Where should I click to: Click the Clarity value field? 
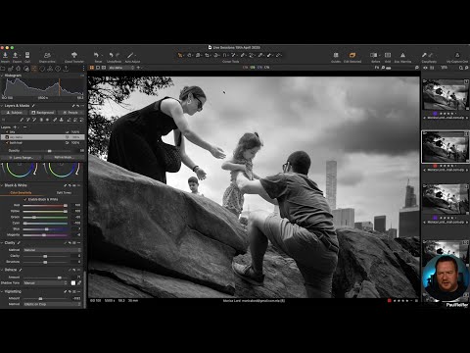click(76, 256)
